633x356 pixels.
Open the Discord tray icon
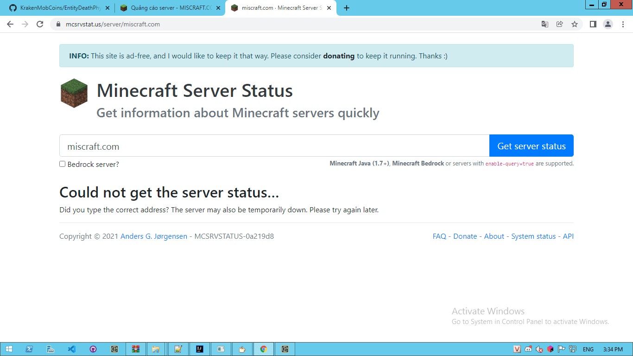click(x=528, y=349)
